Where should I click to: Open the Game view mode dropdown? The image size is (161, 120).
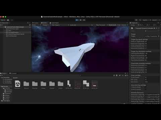coord(37,25)
